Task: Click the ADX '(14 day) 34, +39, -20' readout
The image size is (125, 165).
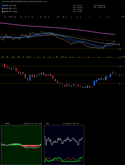Action: (70, 123)
